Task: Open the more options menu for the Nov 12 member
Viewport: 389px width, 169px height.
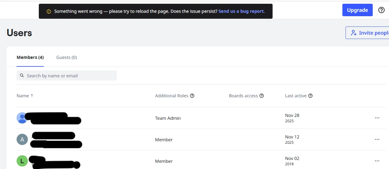Action: point(377,139)
